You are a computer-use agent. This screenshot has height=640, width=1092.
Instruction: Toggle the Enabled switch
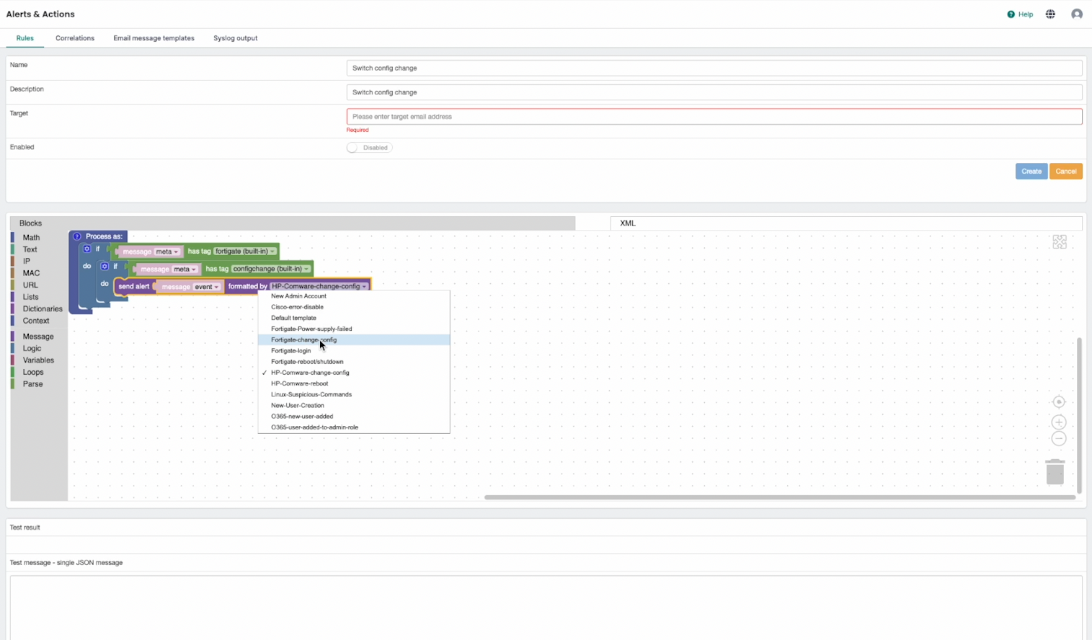click(369, 148)
